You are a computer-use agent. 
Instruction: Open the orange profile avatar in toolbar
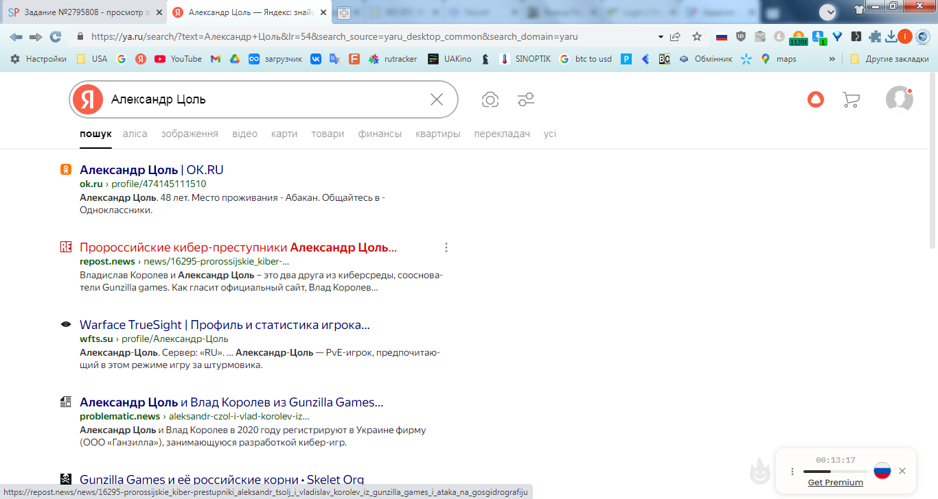point(905,37)
